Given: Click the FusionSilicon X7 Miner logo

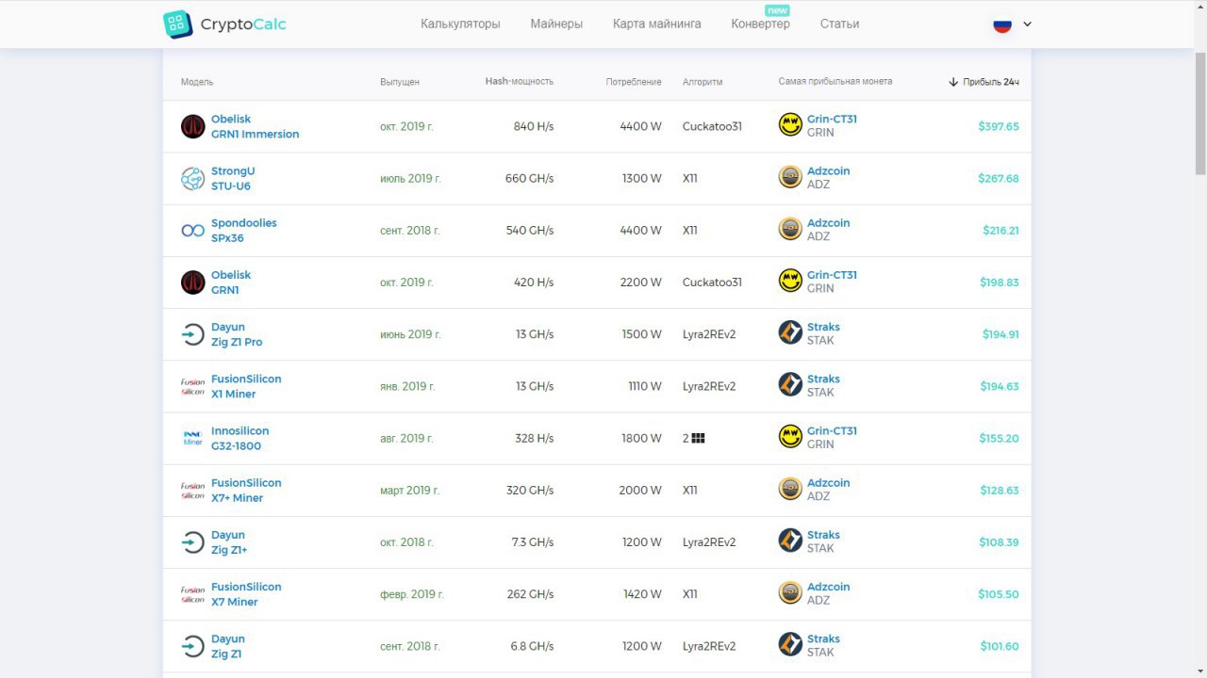Looking at the screenshot, I should coord(193,593).
